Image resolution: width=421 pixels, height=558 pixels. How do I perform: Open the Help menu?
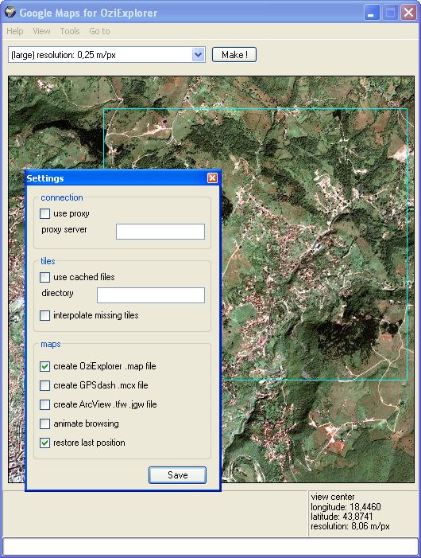tap(15, 31)
